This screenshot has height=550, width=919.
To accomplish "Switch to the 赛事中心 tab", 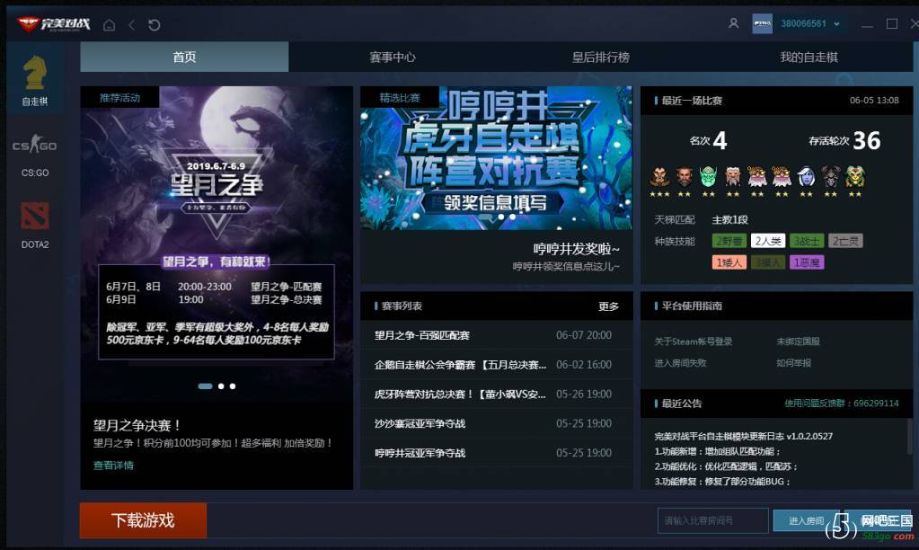I will point(392,57).
